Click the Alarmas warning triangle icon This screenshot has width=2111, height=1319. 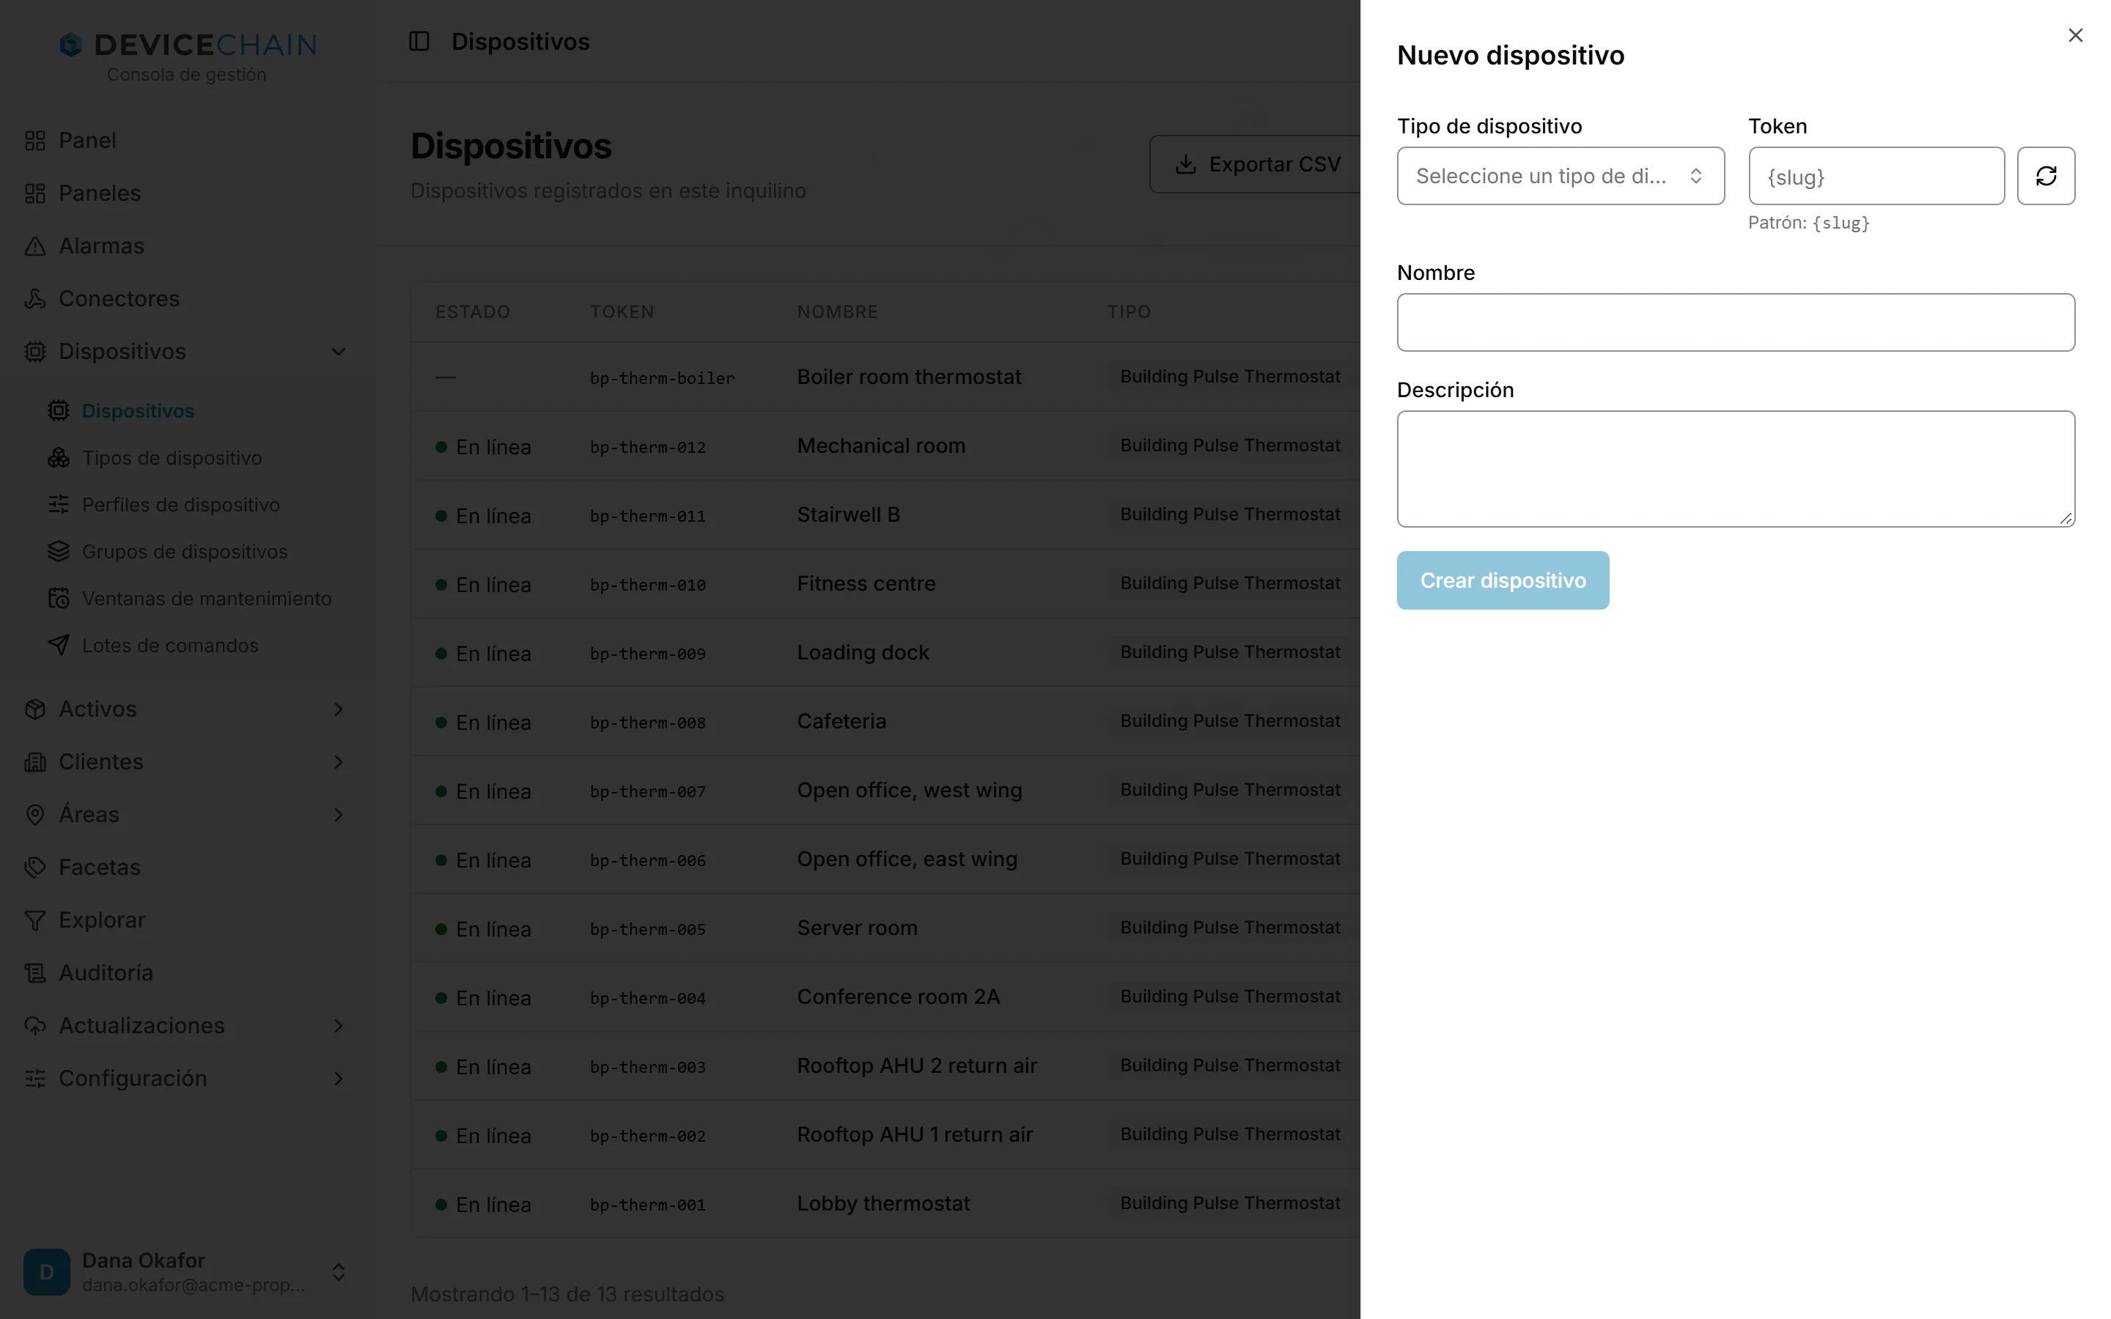[x=35, y=246]
